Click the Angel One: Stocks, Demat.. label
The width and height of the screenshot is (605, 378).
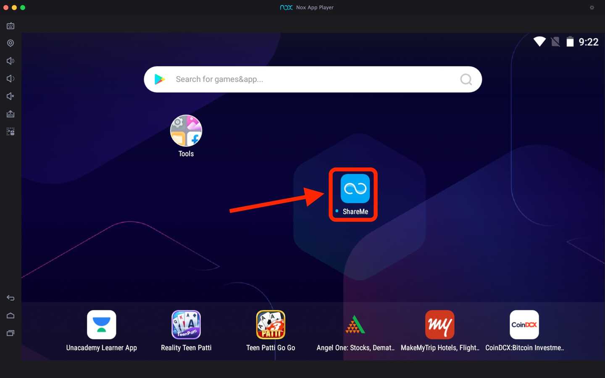[355, 348]
